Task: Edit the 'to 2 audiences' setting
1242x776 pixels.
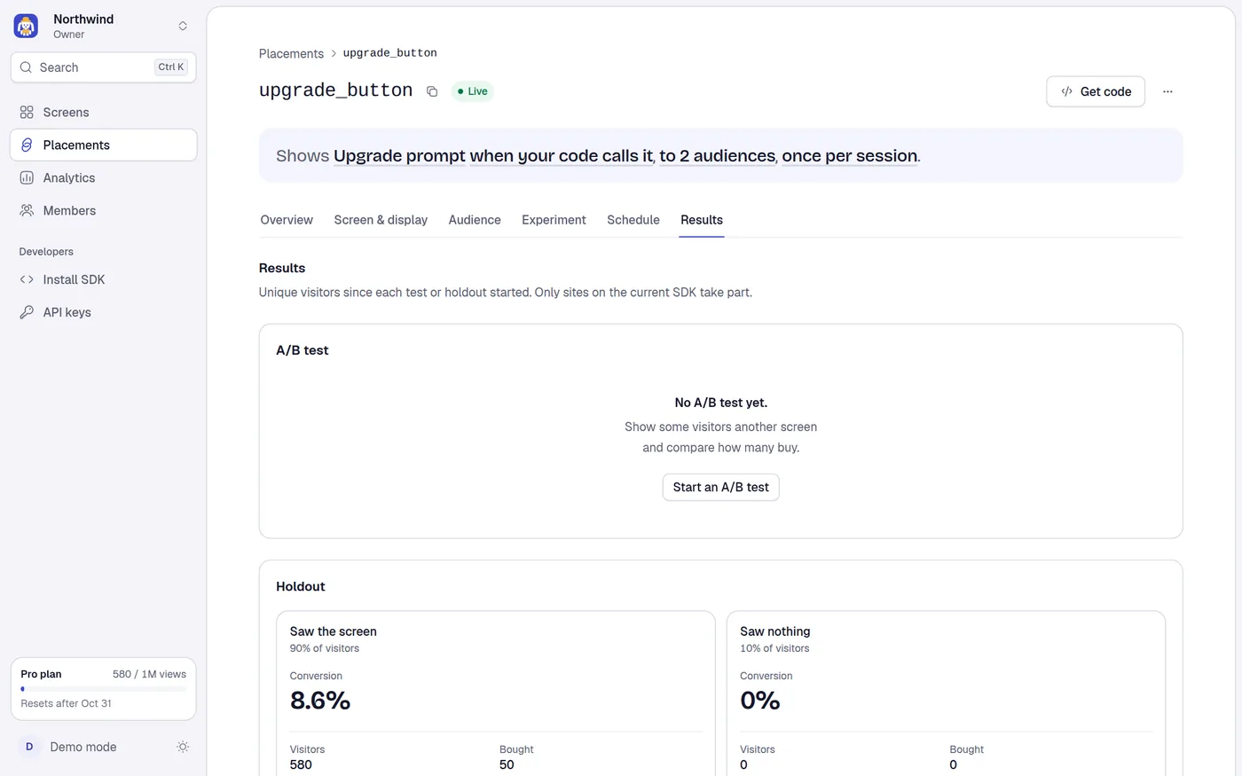Action: [717, 156]
